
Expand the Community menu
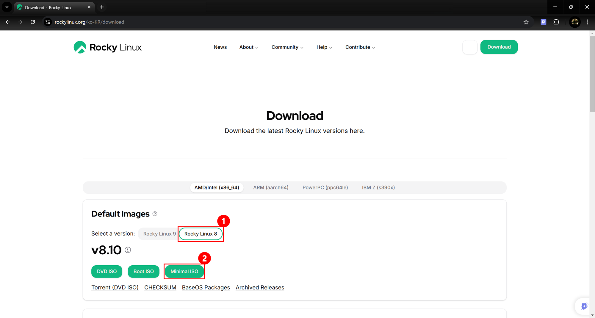287,47
